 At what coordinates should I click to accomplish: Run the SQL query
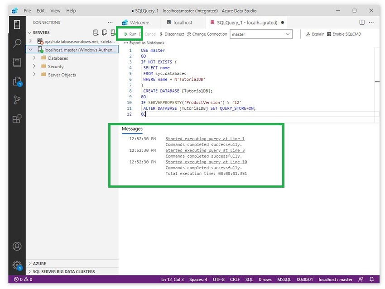(130, 34)
